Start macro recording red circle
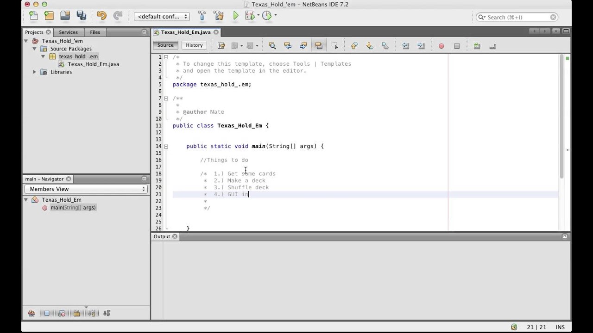The image size is (593, 333). point(441,46)
